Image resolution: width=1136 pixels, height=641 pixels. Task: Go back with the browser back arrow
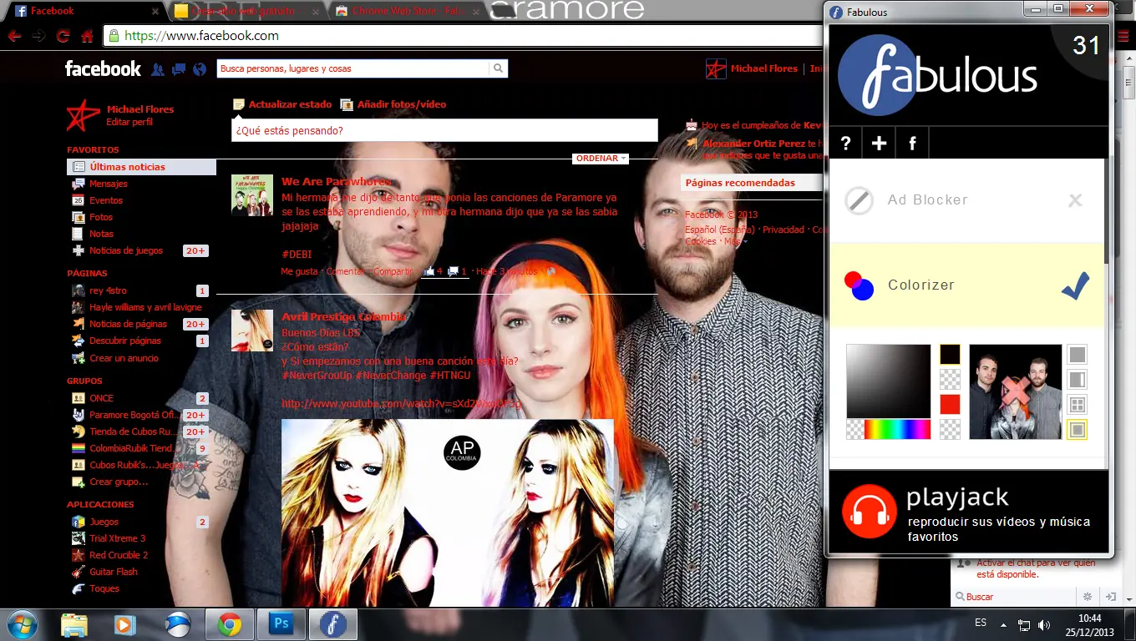pyautogui.click(x=14, y=36)
